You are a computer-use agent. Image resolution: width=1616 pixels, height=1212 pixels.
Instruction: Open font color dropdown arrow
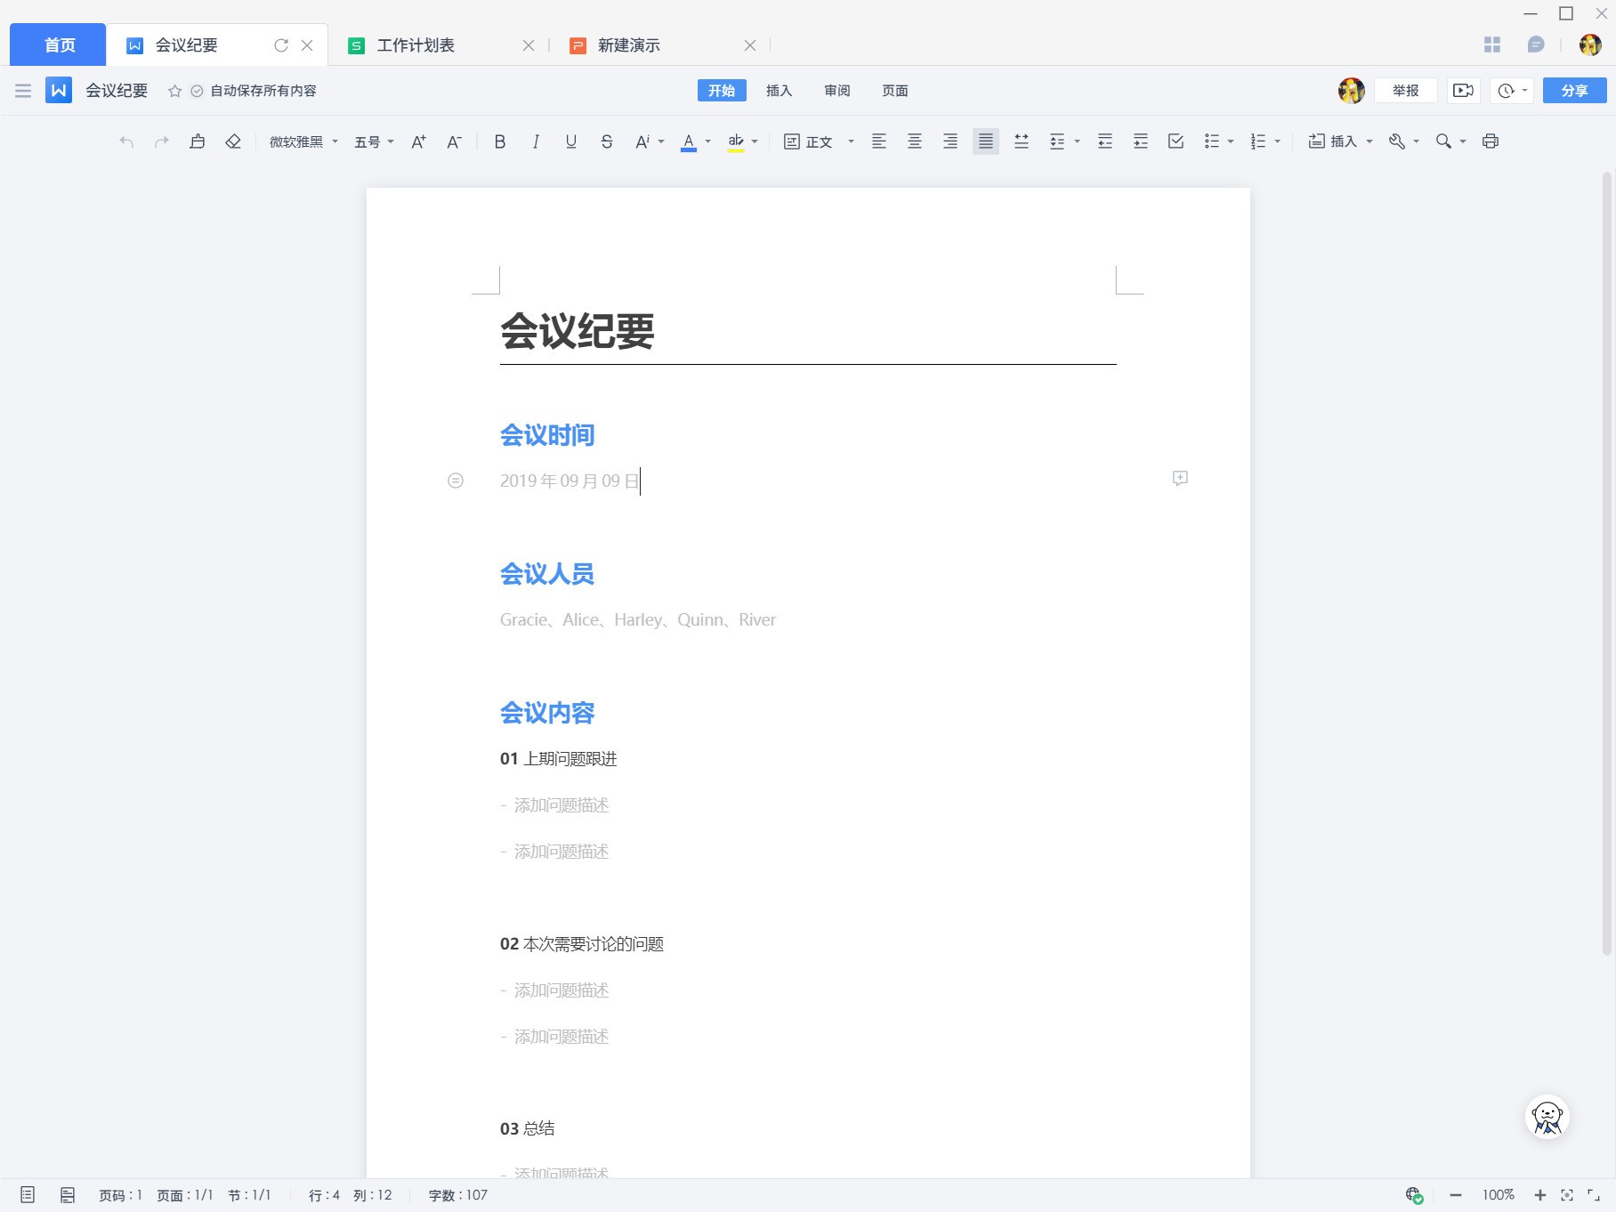pos(708,141)
